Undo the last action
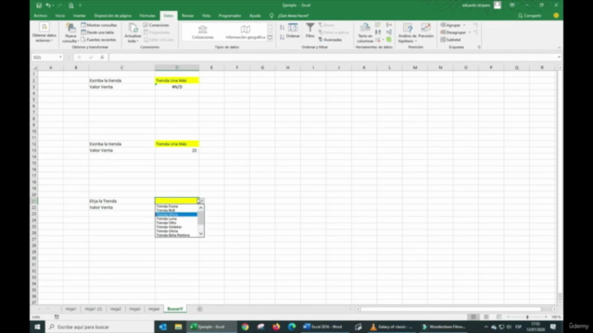Viewport: 593px width, 333px height. click(48, 6)
